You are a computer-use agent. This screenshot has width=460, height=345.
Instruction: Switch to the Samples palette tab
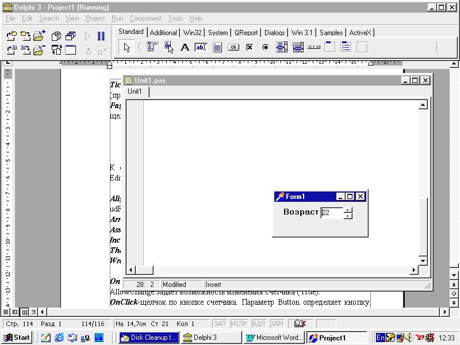[331, 33]
